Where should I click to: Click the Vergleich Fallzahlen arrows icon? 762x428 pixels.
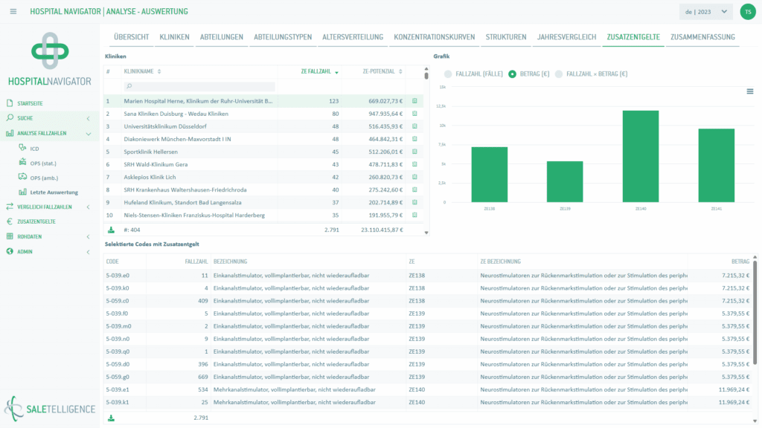[x=10, y=207]
